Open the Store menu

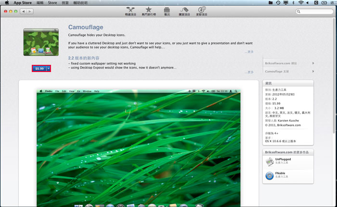[52, 3]
